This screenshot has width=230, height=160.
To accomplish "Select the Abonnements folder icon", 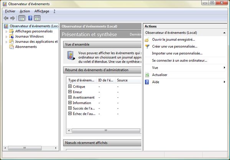I will pos(11,47).
